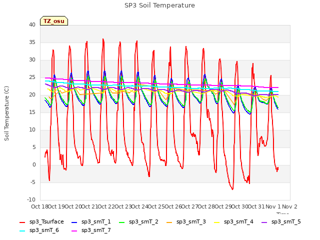This screenshot has width=320, height=240.
Task: Click the cyan sp3_smT_6 legend swatch
Action: [x=22, y=231]
